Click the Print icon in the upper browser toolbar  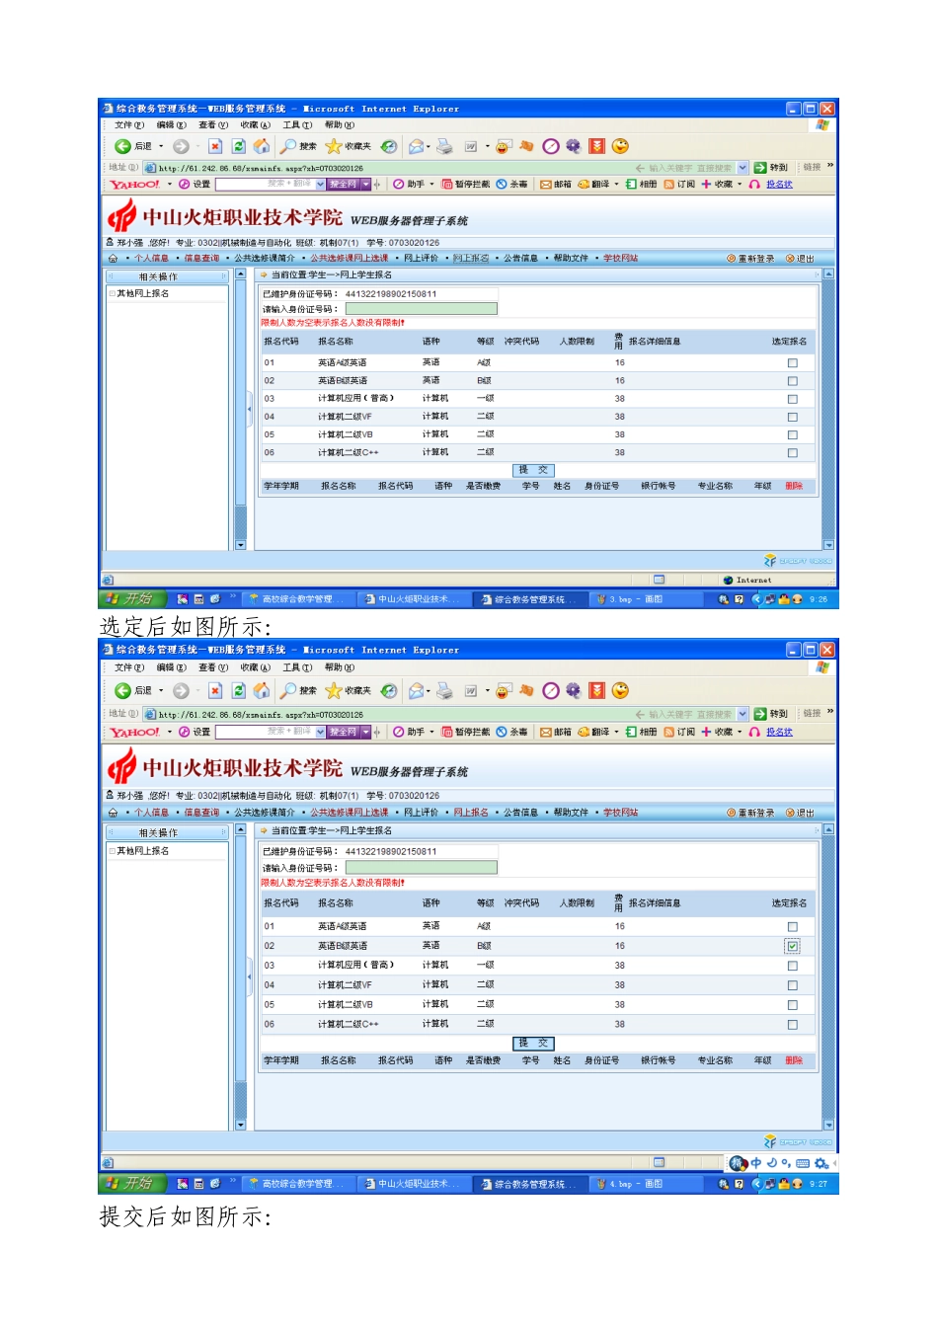[x=444, y=146]
